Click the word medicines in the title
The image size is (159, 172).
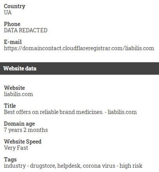[90, 112]
